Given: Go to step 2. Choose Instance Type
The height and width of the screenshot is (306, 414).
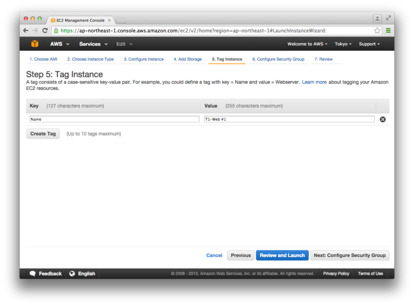Looking at the screenshot, I should point(90,59).
